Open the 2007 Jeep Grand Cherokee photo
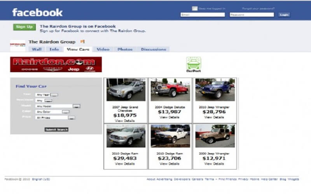Screen dimensions: 311x194 (126, 90)
